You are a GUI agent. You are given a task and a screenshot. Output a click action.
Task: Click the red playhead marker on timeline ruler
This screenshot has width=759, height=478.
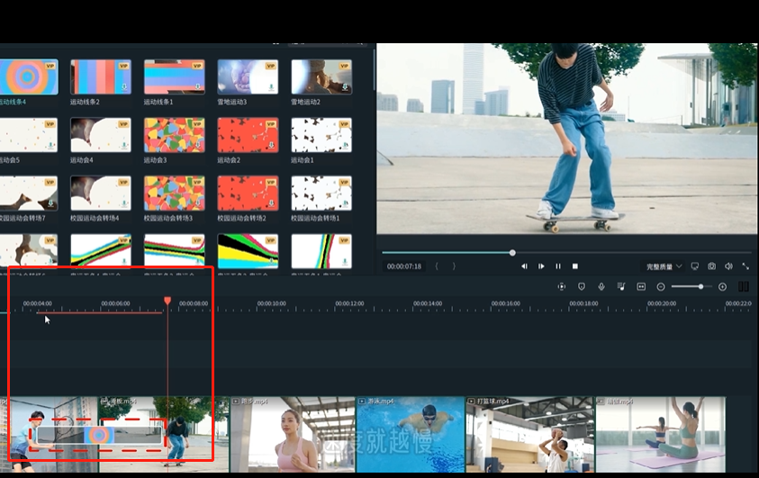point(167,301)
